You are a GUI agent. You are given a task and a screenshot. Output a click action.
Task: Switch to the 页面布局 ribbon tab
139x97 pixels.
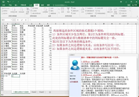click(23, 5)
